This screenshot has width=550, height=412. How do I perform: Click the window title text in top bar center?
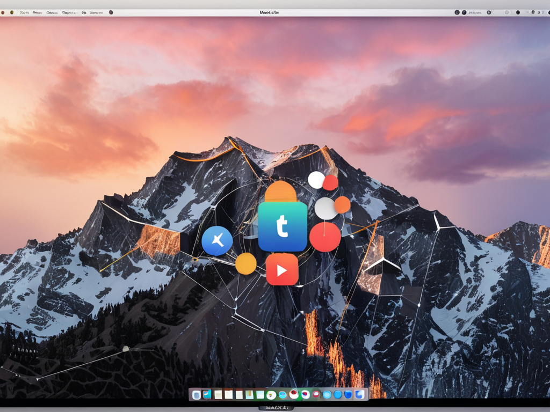click(x=269, y=12)
